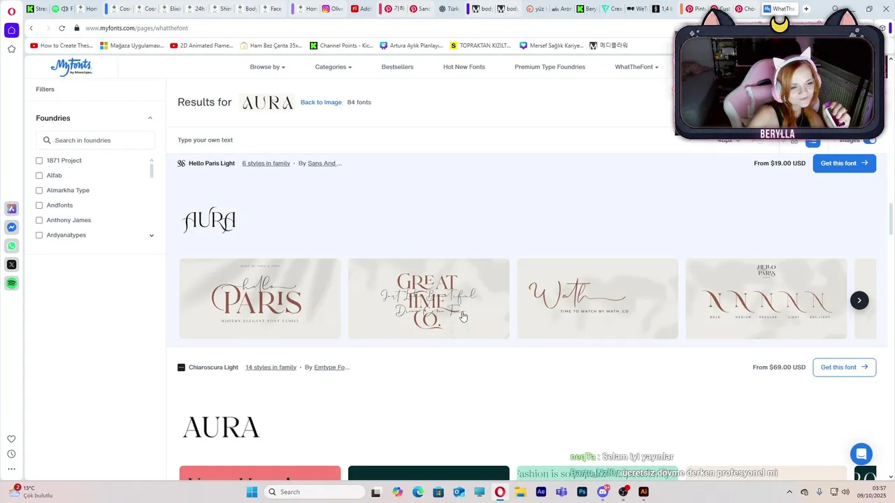Viewport: 895px width, 503px height.
Task: Open 14 styles in family link
Action: [x=271, y=367]
